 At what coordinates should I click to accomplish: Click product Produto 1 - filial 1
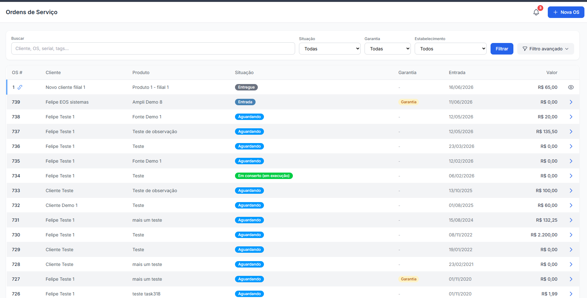click(150, 87)
